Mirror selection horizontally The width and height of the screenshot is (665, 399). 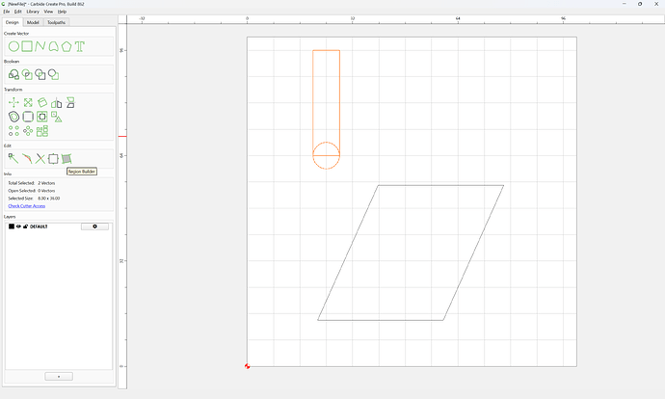(x=57, y=102)
